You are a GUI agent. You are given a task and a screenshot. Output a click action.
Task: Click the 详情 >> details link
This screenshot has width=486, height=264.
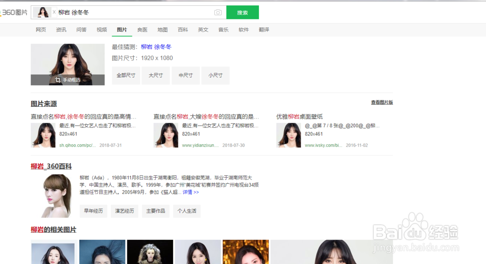coord(191,192)
